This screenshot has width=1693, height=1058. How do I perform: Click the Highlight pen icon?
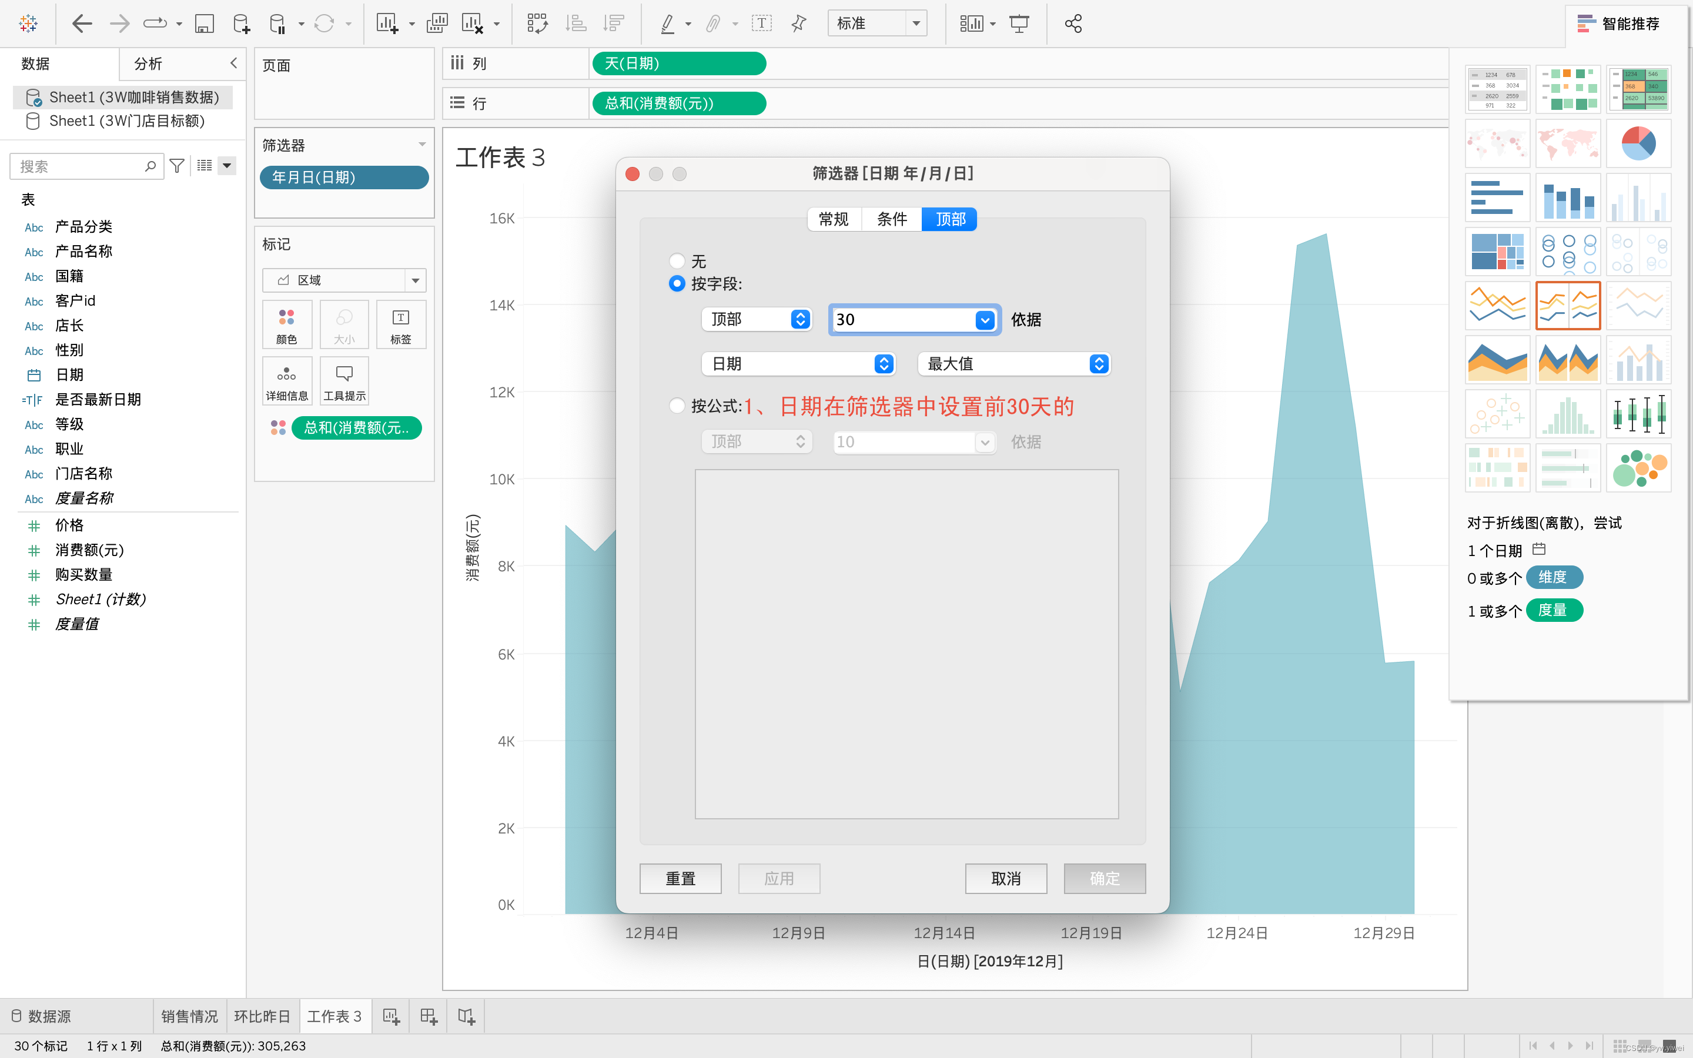click(668, 24)
